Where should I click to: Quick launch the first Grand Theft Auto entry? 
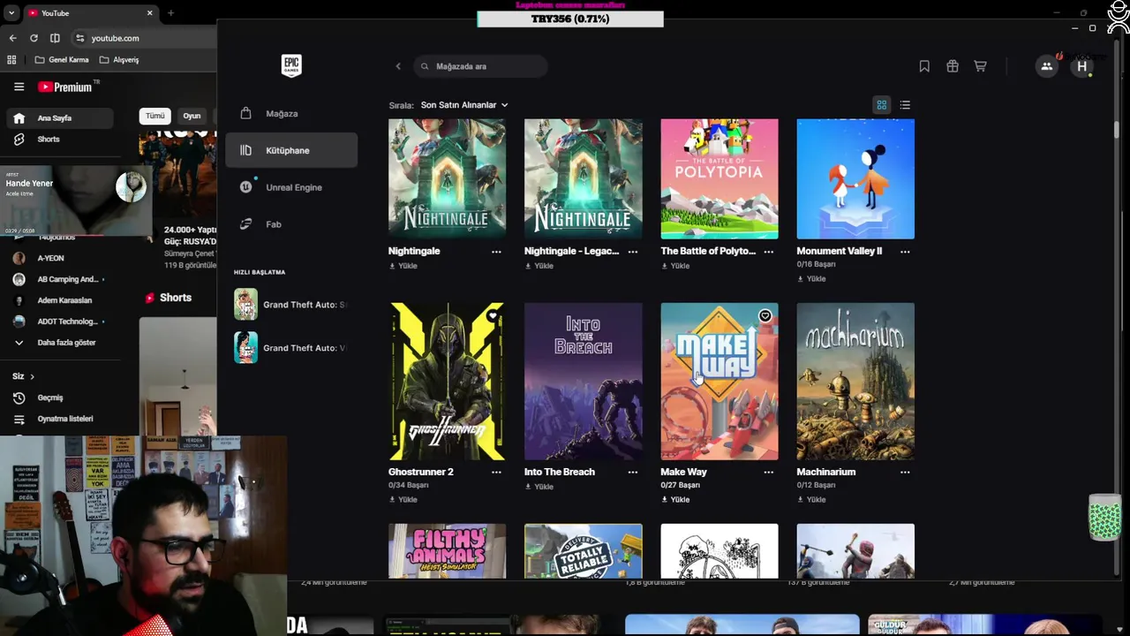tap(291, 304)
